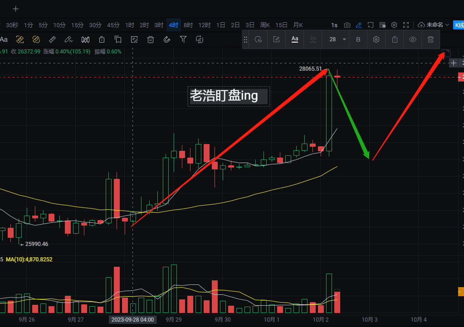
Task: Click the K线 button
Action: click(459, 25)
